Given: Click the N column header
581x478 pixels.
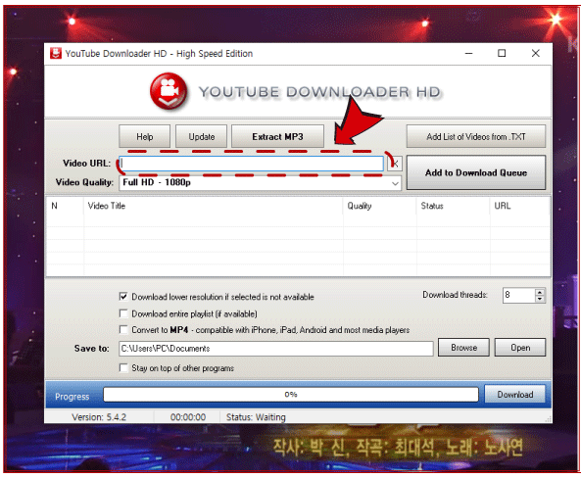Looking at the screenshot, I should point(66,206).
